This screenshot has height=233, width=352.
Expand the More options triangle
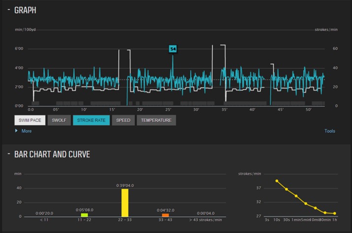(16, 131)
